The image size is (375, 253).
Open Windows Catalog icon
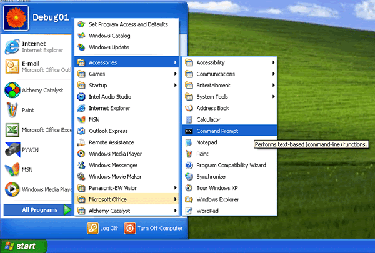coord(81,36)
